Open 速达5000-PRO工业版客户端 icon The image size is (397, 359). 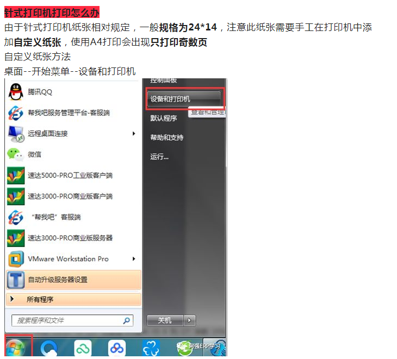click(x=15, y=175)
